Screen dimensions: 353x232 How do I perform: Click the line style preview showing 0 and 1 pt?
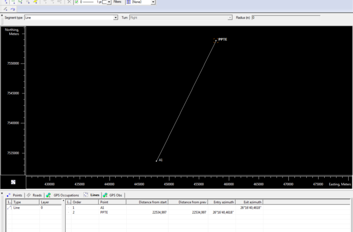click(x=91, y=2)
